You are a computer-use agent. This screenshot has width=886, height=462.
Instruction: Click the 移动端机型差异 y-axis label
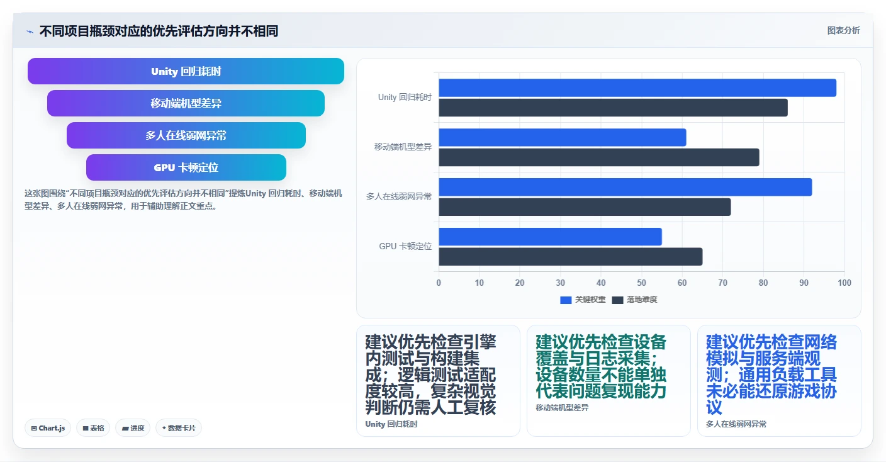[x=403, y=147]
